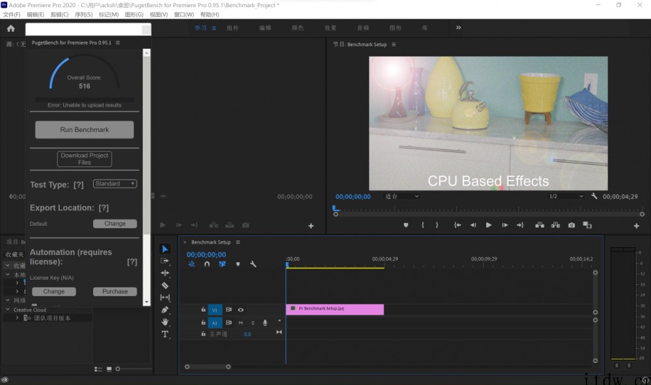Switch to the Effects workspace tab
The height and width of the screenshot is (385, 651).
[331, 28]
